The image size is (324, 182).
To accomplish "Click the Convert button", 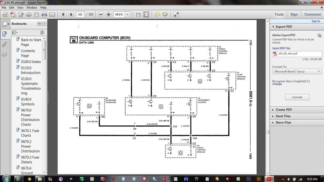I will click(297, 97).
